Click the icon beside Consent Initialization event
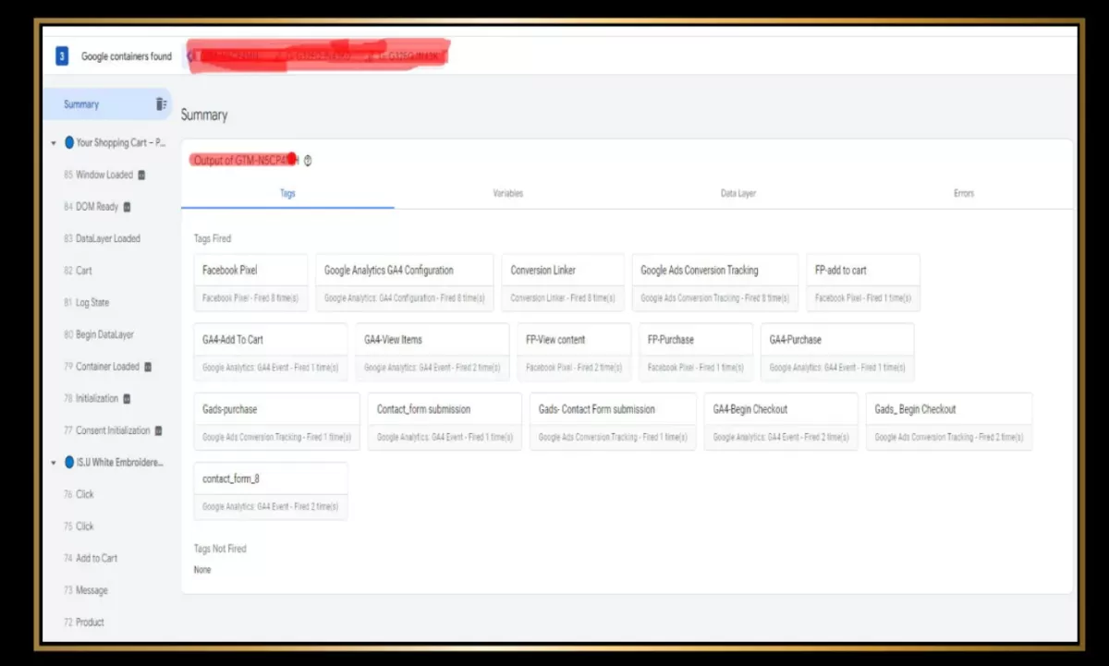This screenshot has height=666, width=1109. tap(158, 430)
